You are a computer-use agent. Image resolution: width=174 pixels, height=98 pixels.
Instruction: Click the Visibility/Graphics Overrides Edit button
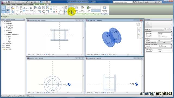coord(164,42)
